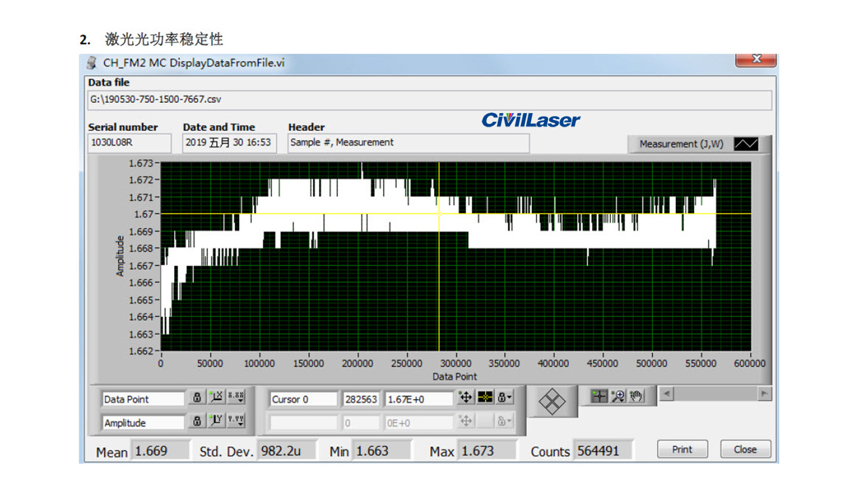867x488 pixels.
Task: Select the zoom magnifier tool
Action: [x=618, y=396]
